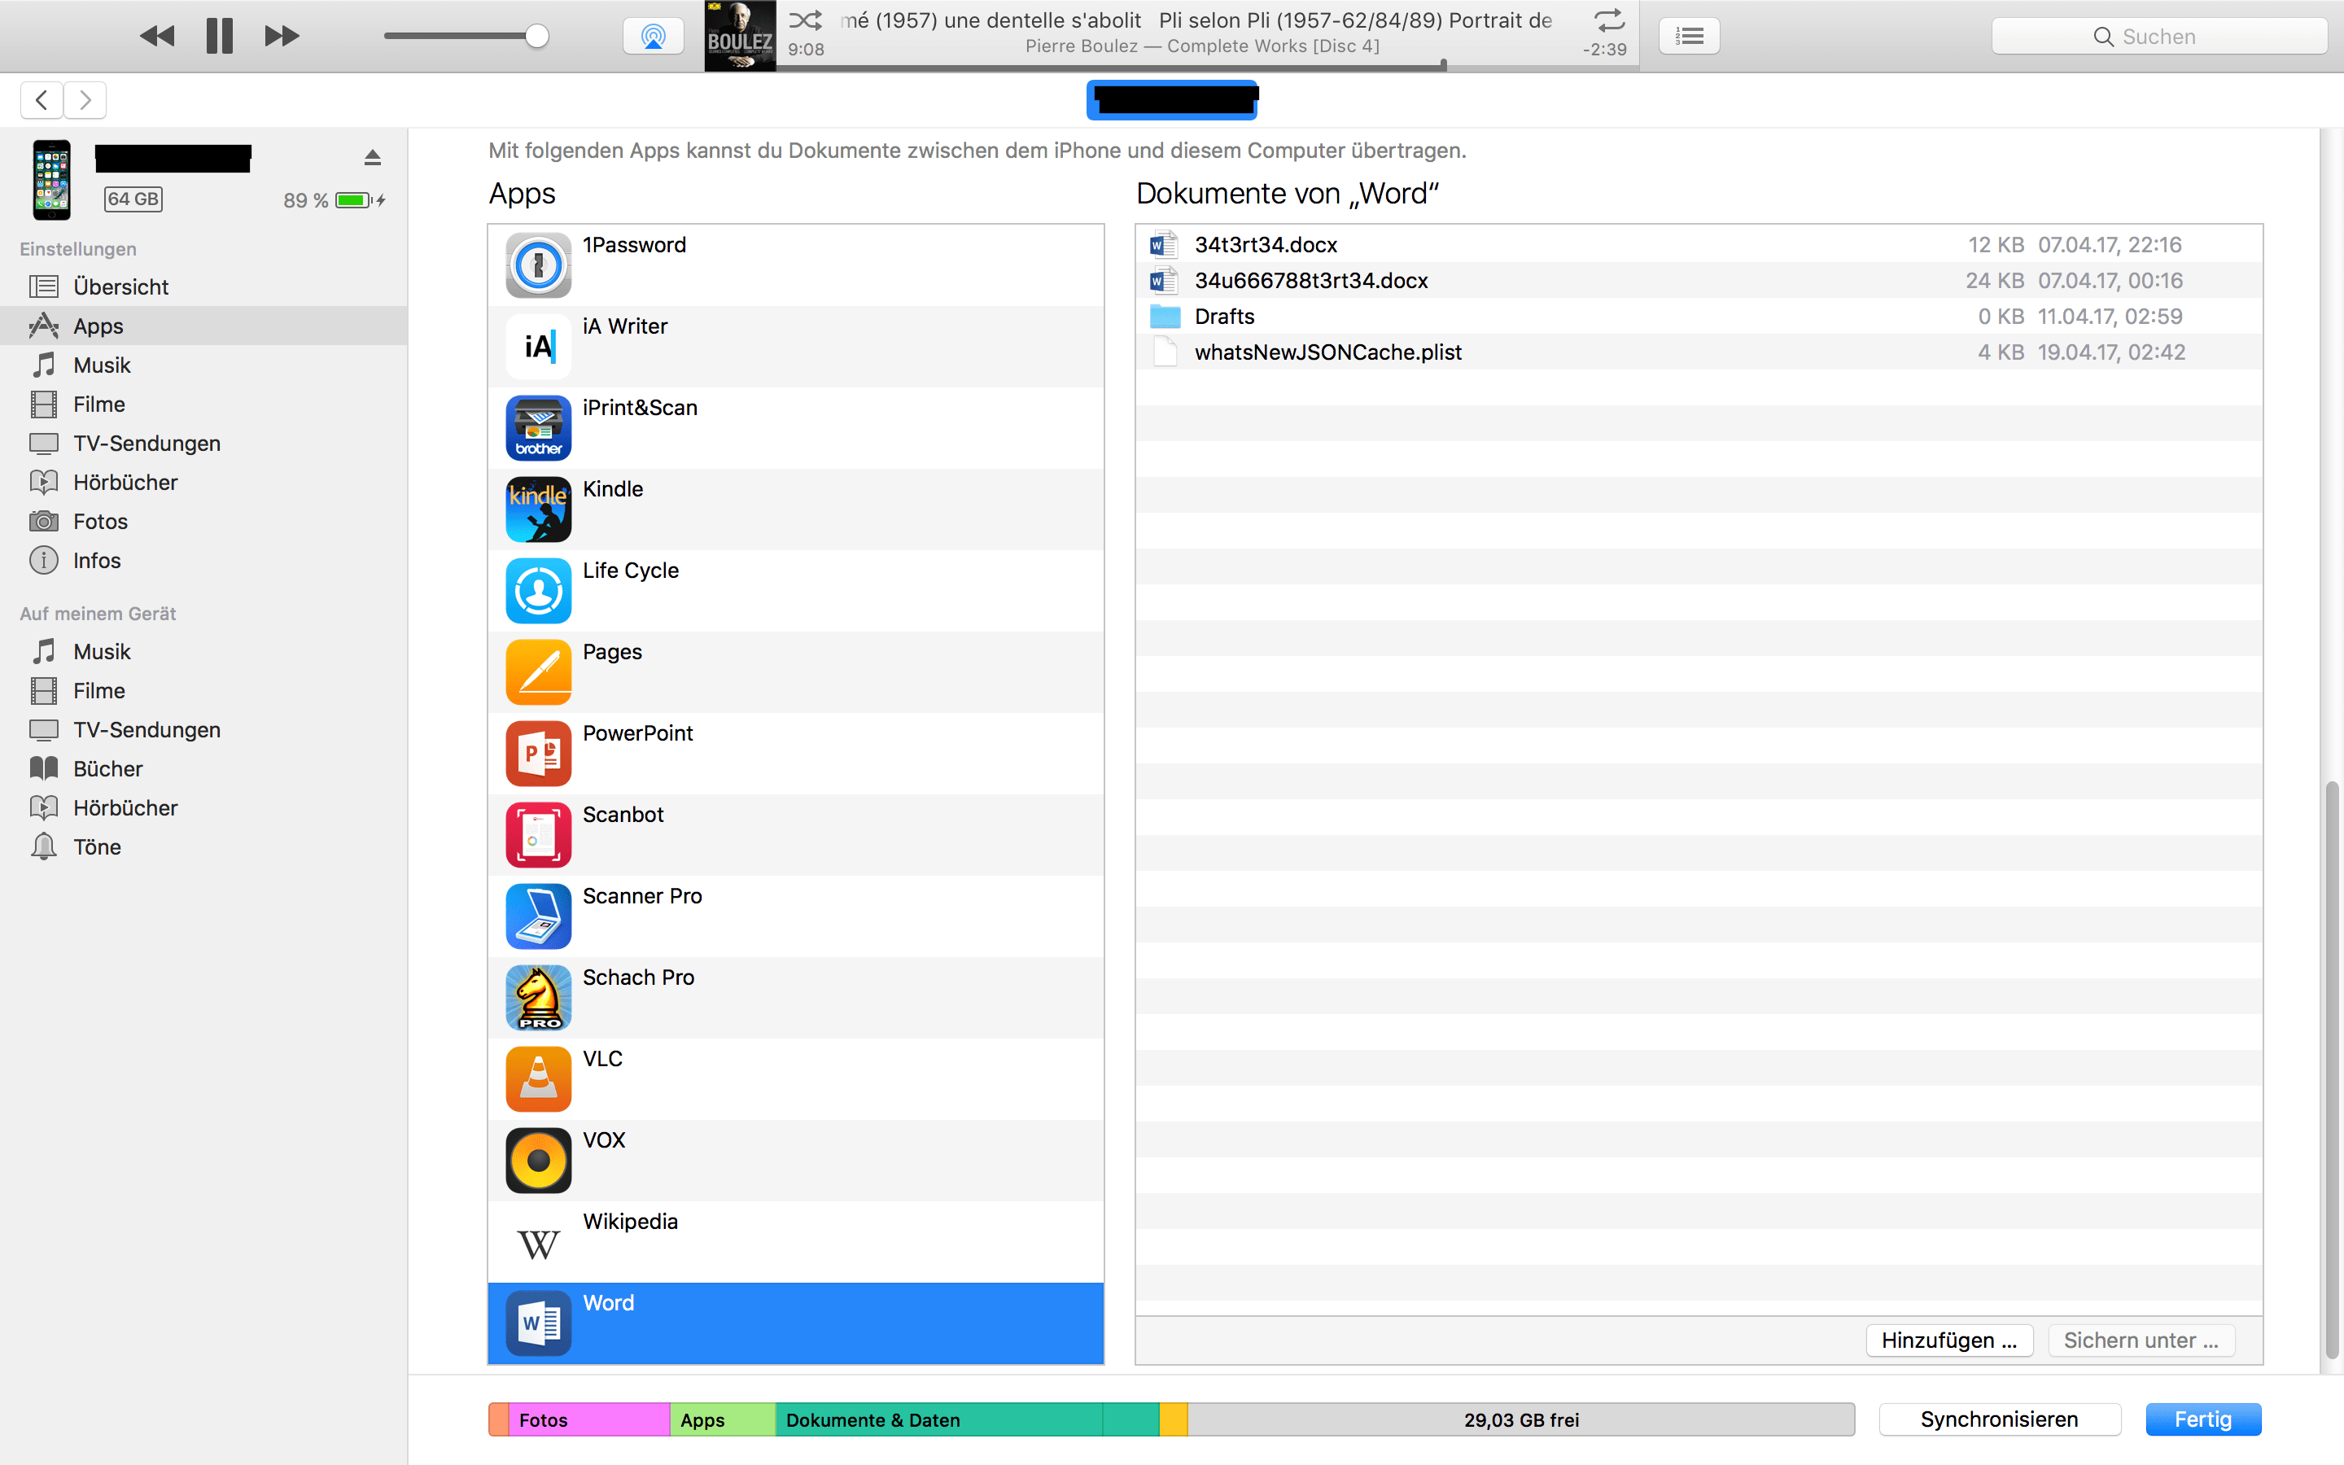Open Fotos settings
This screenshot has height=1465, width=2344.
(203, 521)
